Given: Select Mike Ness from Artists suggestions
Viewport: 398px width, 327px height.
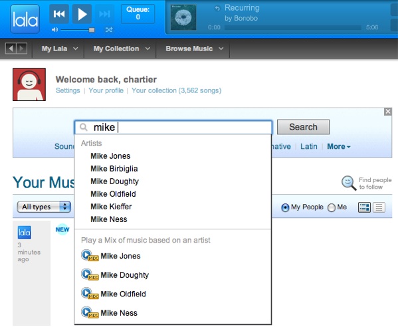Looking at the screenshot, I should pyautogui.click(x=109, y=219).
